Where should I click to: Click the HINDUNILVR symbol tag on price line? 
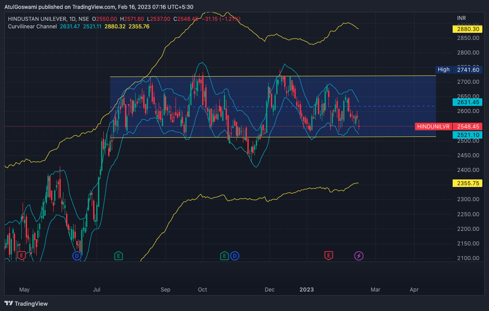(x=433, y=127)
